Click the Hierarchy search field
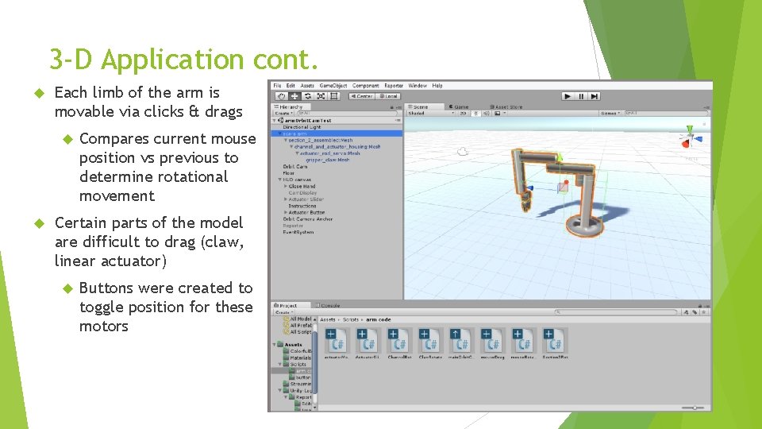762x429 pixels. point(348,114)
